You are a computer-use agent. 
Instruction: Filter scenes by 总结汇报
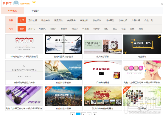pyautogui.click(x=123, y=20)
